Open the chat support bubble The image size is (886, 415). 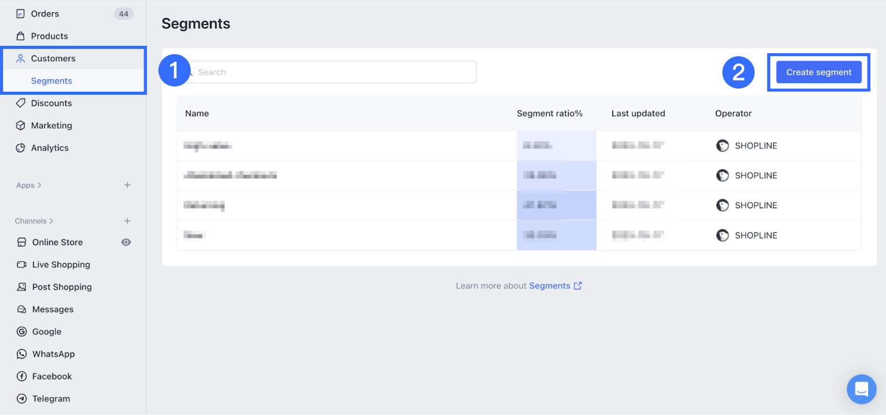click(x=861, y=389)
